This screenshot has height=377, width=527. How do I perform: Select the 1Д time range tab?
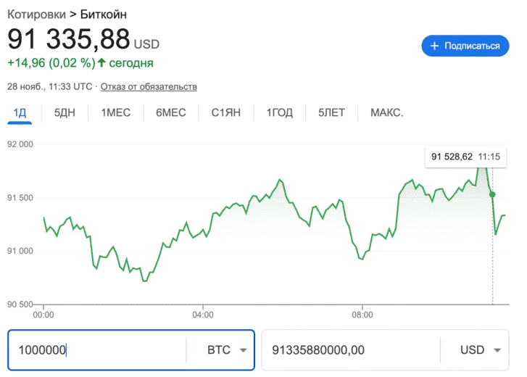[20, 112]
